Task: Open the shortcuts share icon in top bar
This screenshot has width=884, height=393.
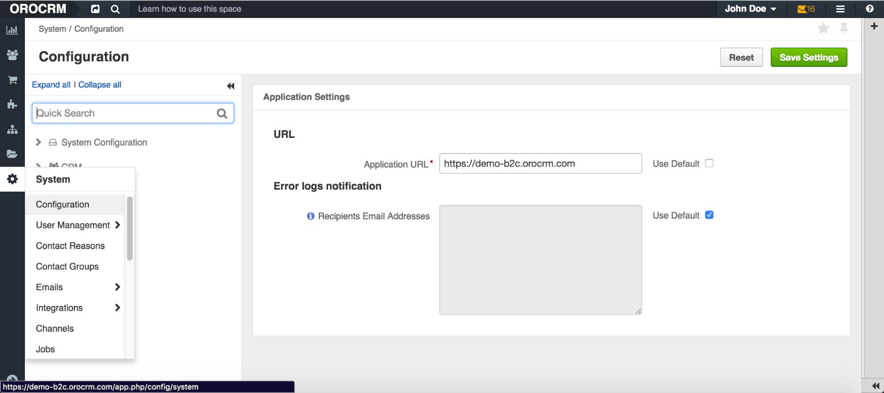Action: tap(95, 9)
